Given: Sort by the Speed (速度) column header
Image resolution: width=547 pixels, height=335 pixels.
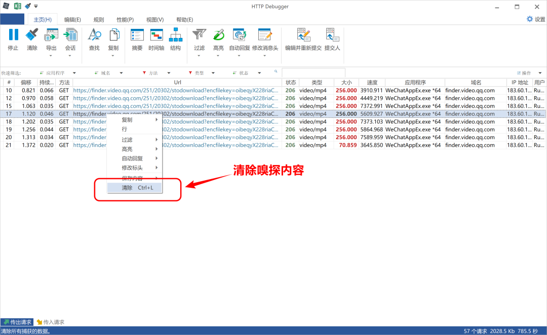Looking at the screenshot, I should click(372, 82).
